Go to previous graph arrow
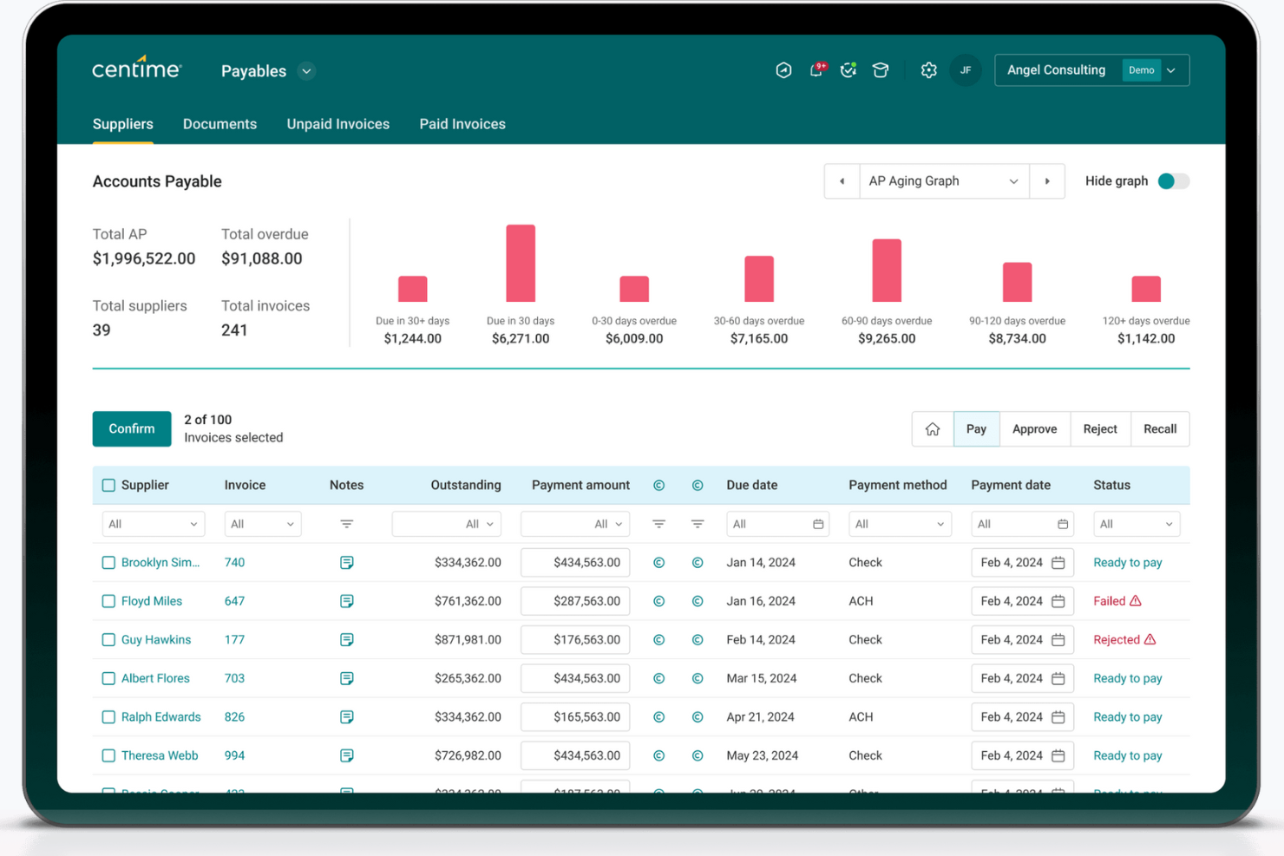This screenshot has width=1284, height=856. pyautogui.click(x=842, y=181)
